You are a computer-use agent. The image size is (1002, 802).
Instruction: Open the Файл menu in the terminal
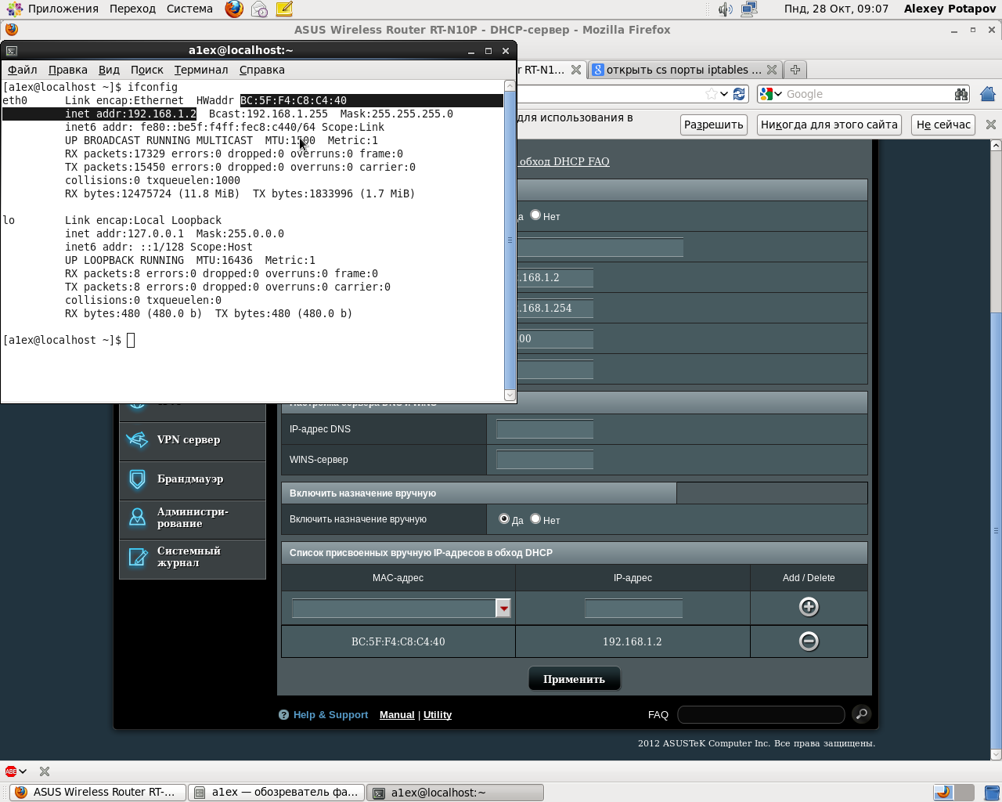[23, 70]
